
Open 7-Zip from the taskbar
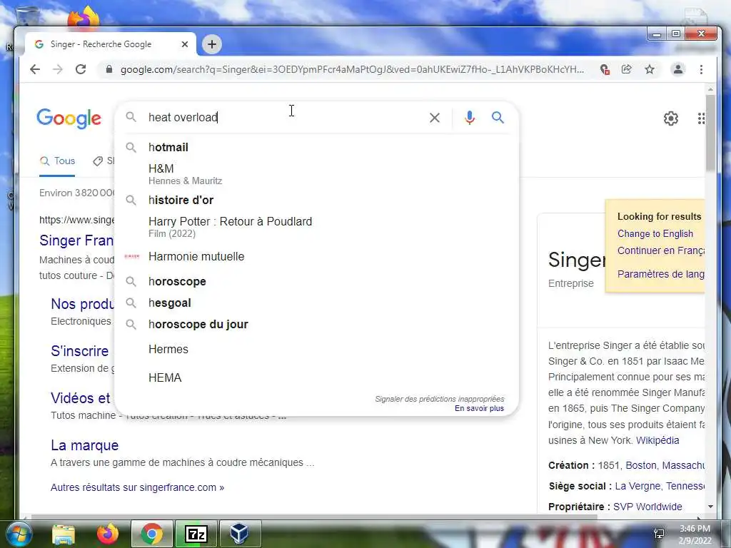[196, 534]
